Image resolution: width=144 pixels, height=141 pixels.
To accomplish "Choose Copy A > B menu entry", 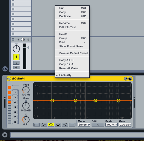I will pos(72,60).
